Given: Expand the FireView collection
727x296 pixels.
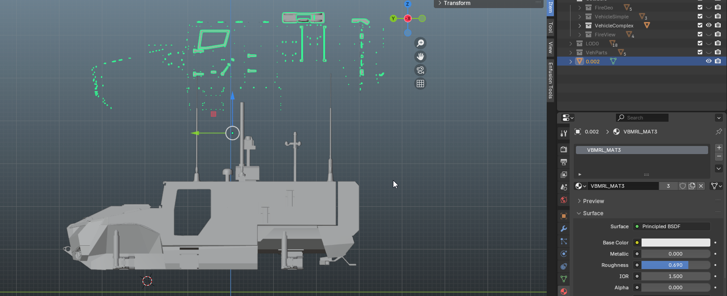Looking at the screenshot, I should (580, 35).
